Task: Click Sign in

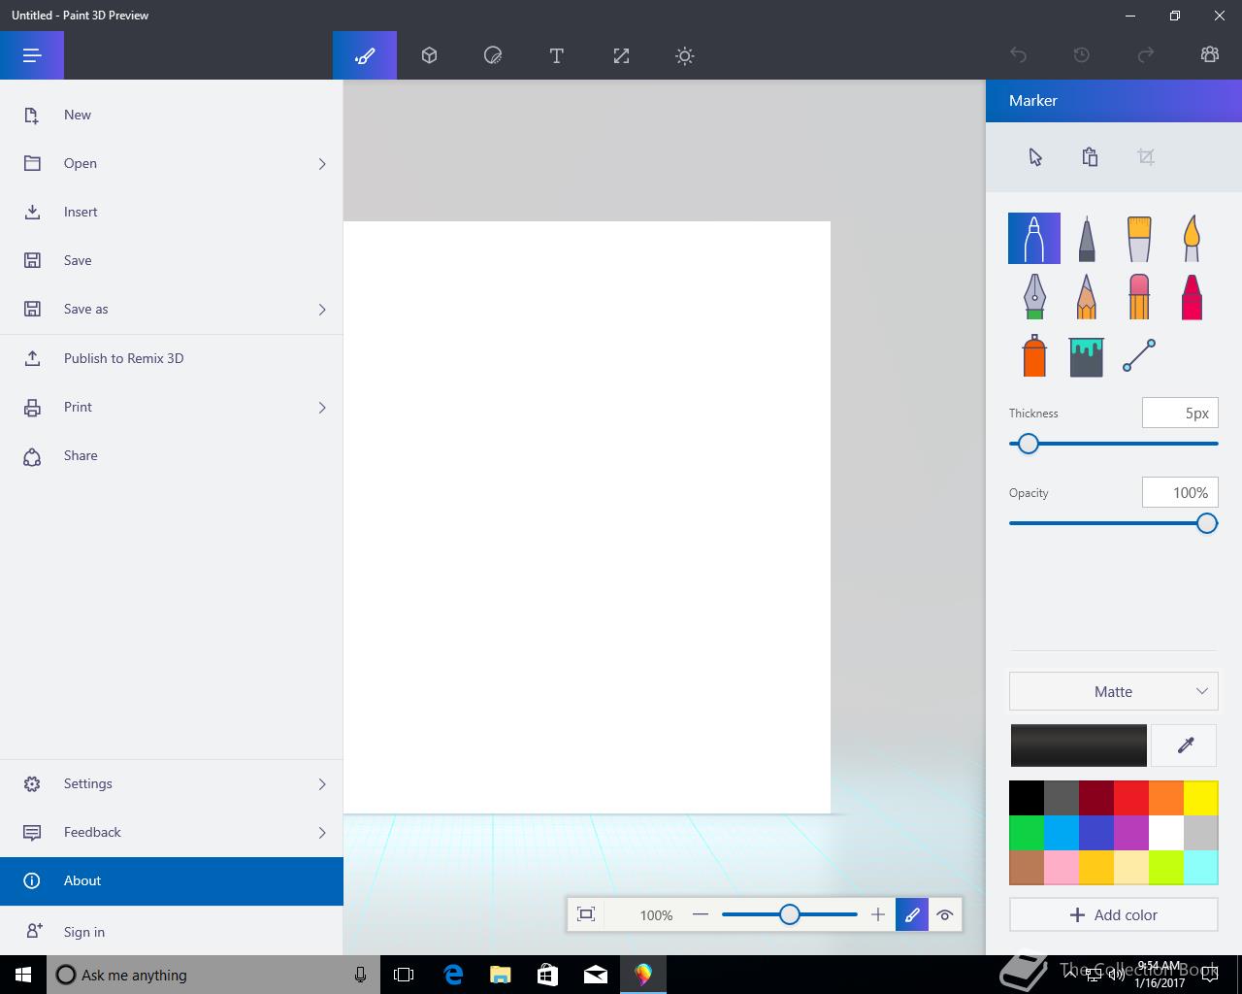Action: point(172,931)
